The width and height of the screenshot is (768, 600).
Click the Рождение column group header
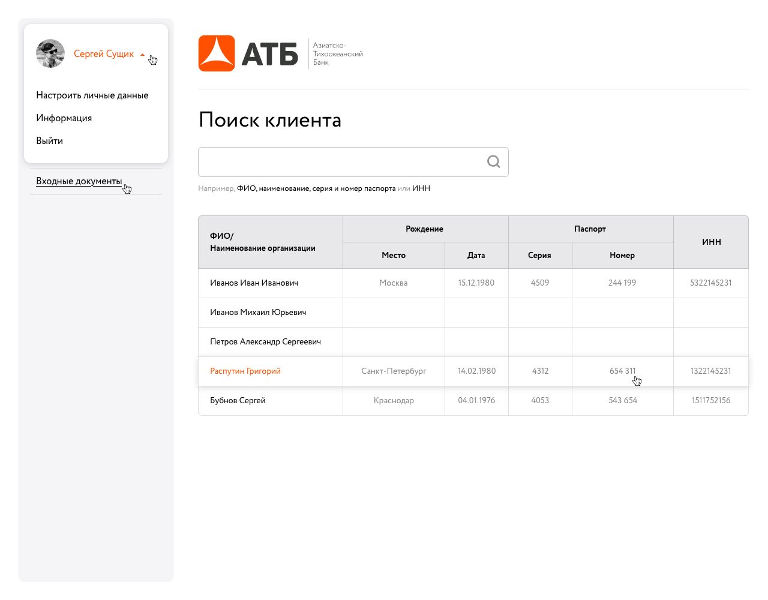click(425, 229)
